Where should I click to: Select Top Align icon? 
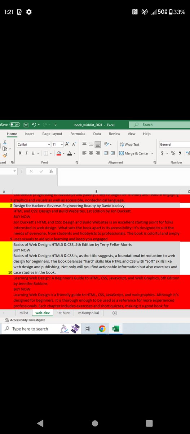click(x=84, y=144)
